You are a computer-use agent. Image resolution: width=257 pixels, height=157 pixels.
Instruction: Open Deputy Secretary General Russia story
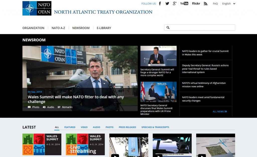click(205, 69)
